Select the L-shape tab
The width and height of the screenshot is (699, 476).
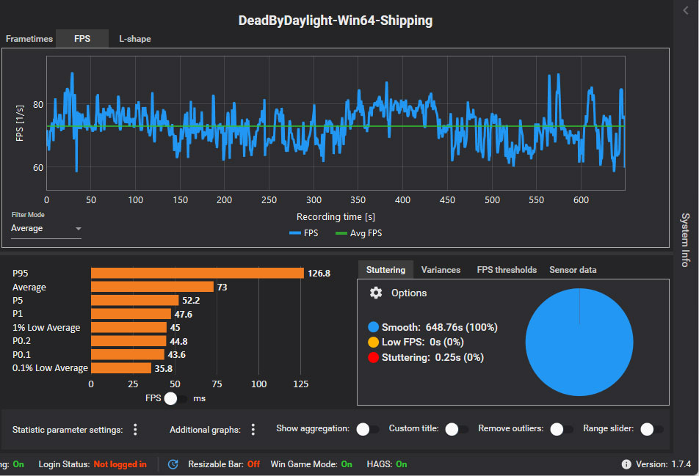[135, 39]
